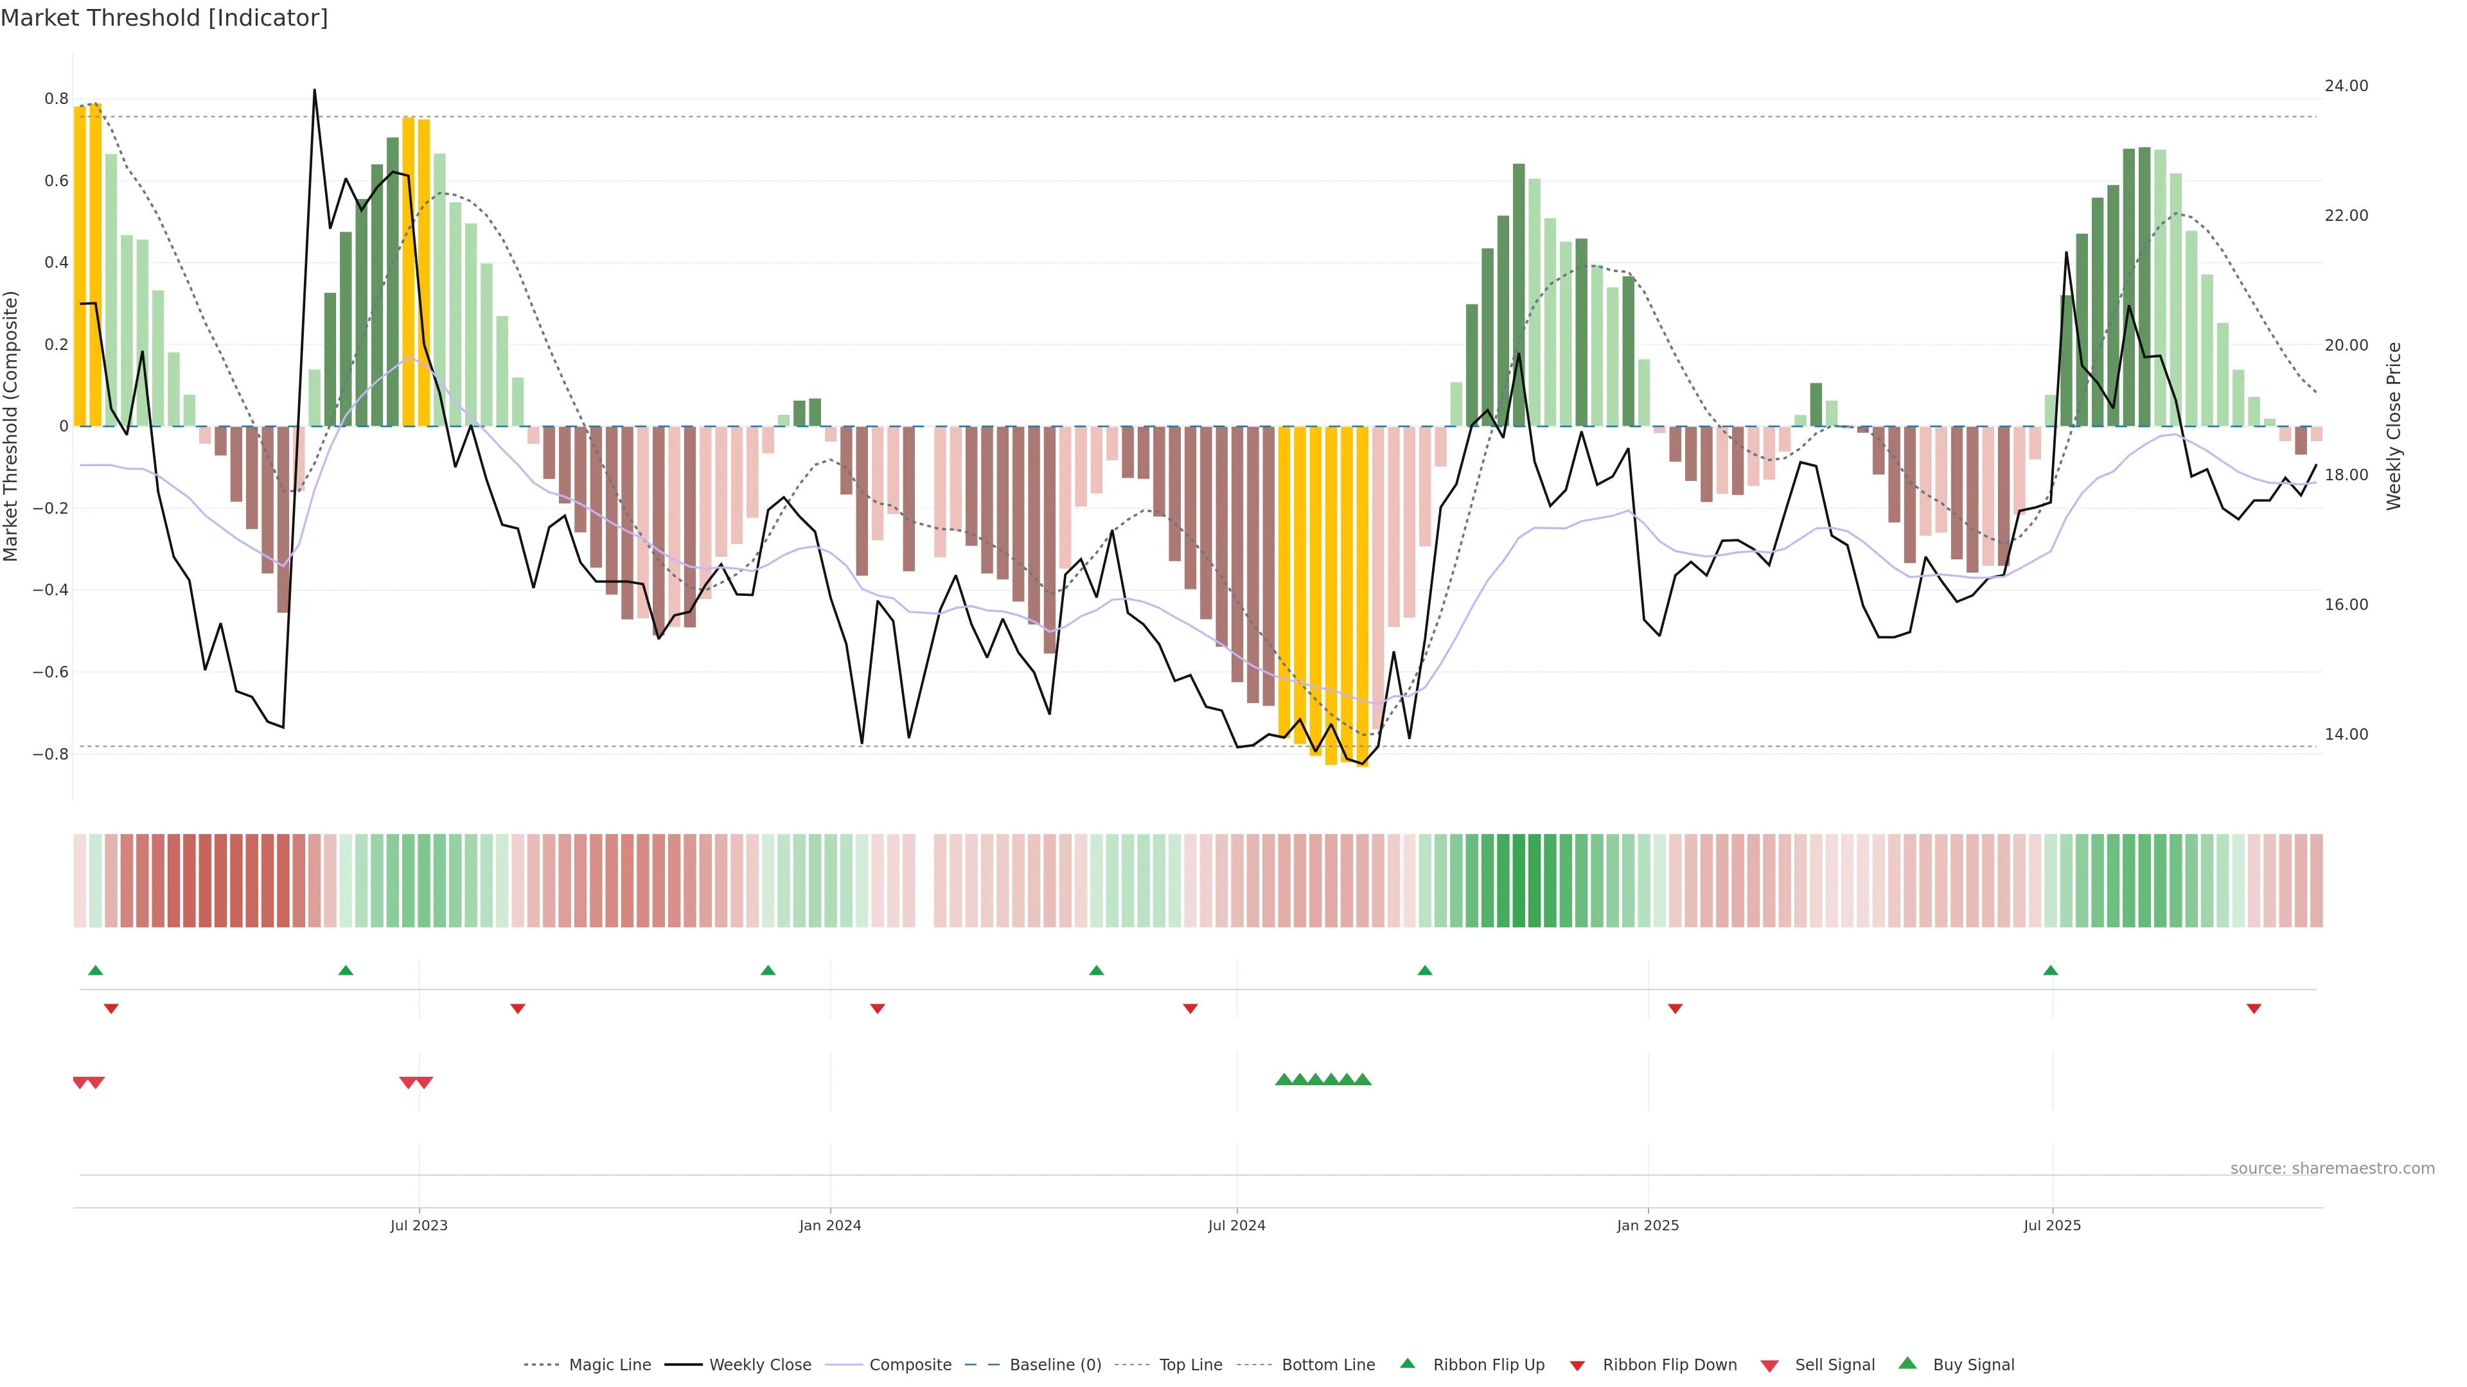Click leftmost green buy signal triangle
Screen dimensions: 2467x1387
pos(1284,1079)
